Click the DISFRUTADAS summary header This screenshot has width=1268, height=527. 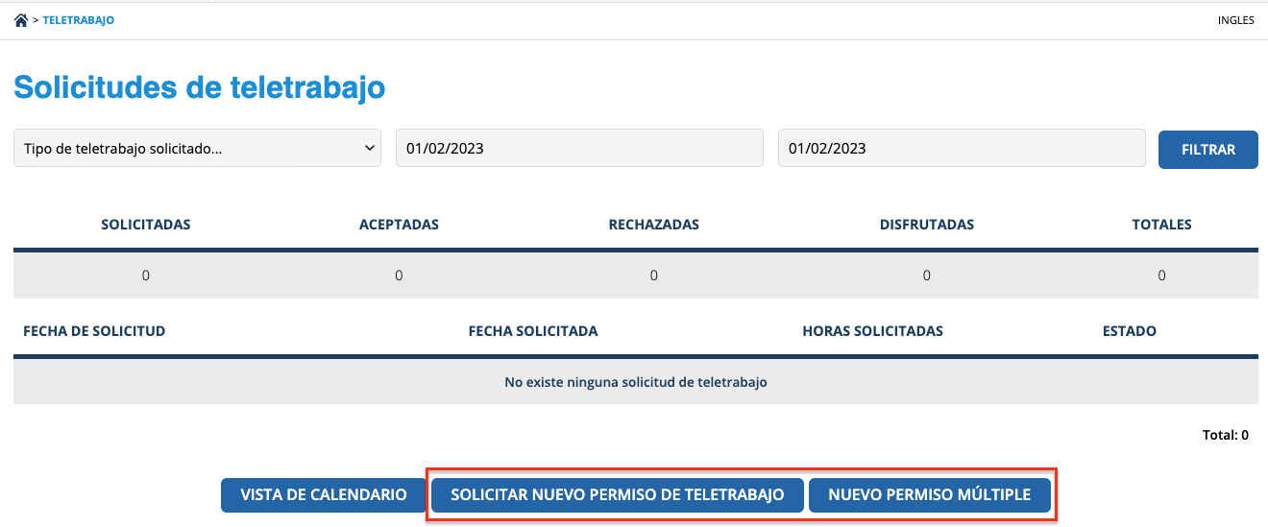pos(926,225)
